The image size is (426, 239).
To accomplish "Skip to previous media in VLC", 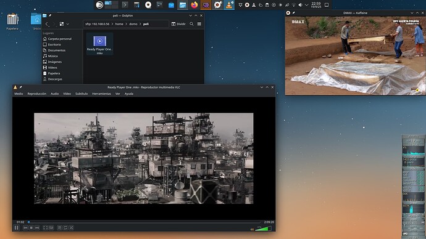I will click(25, 228).
